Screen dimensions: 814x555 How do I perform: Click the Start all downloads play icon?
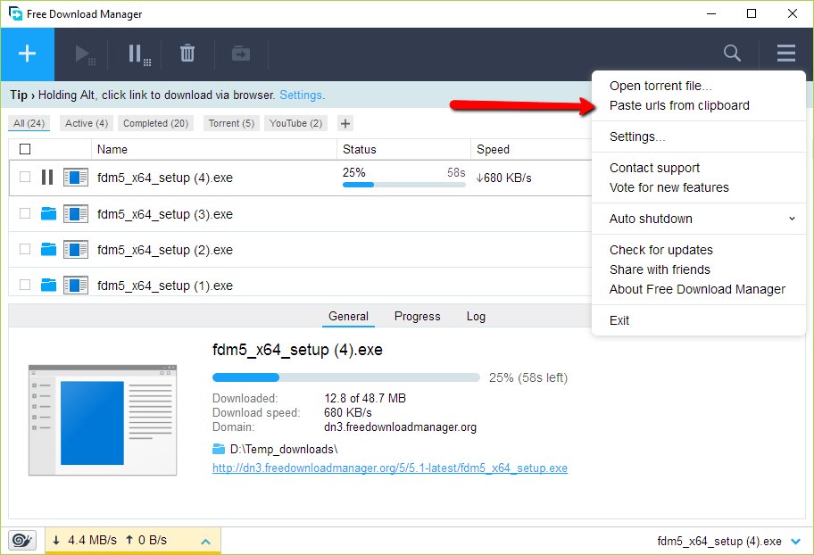click(x=85, y=54)
